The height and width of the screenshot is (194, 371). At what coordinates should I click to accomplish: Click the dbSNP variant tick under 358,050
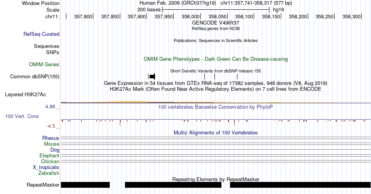point(215,76)
